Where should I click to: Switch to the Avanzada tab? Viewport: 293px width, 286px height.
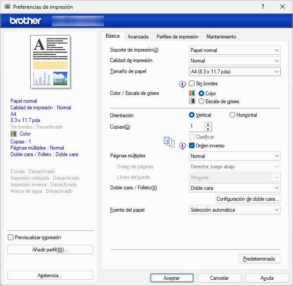138,37
